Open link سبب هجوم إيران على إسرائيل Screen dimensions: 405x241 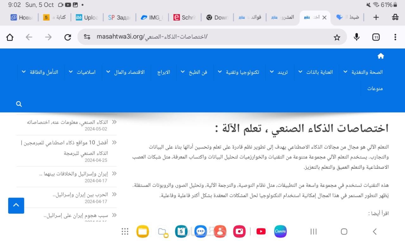pyautogui.click(x=76, y=216)
